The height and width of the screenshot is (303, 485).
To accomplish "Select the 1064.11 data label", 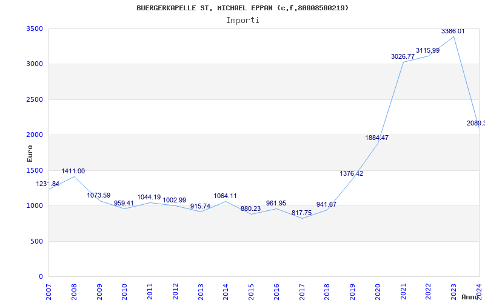I will (225, 196).
